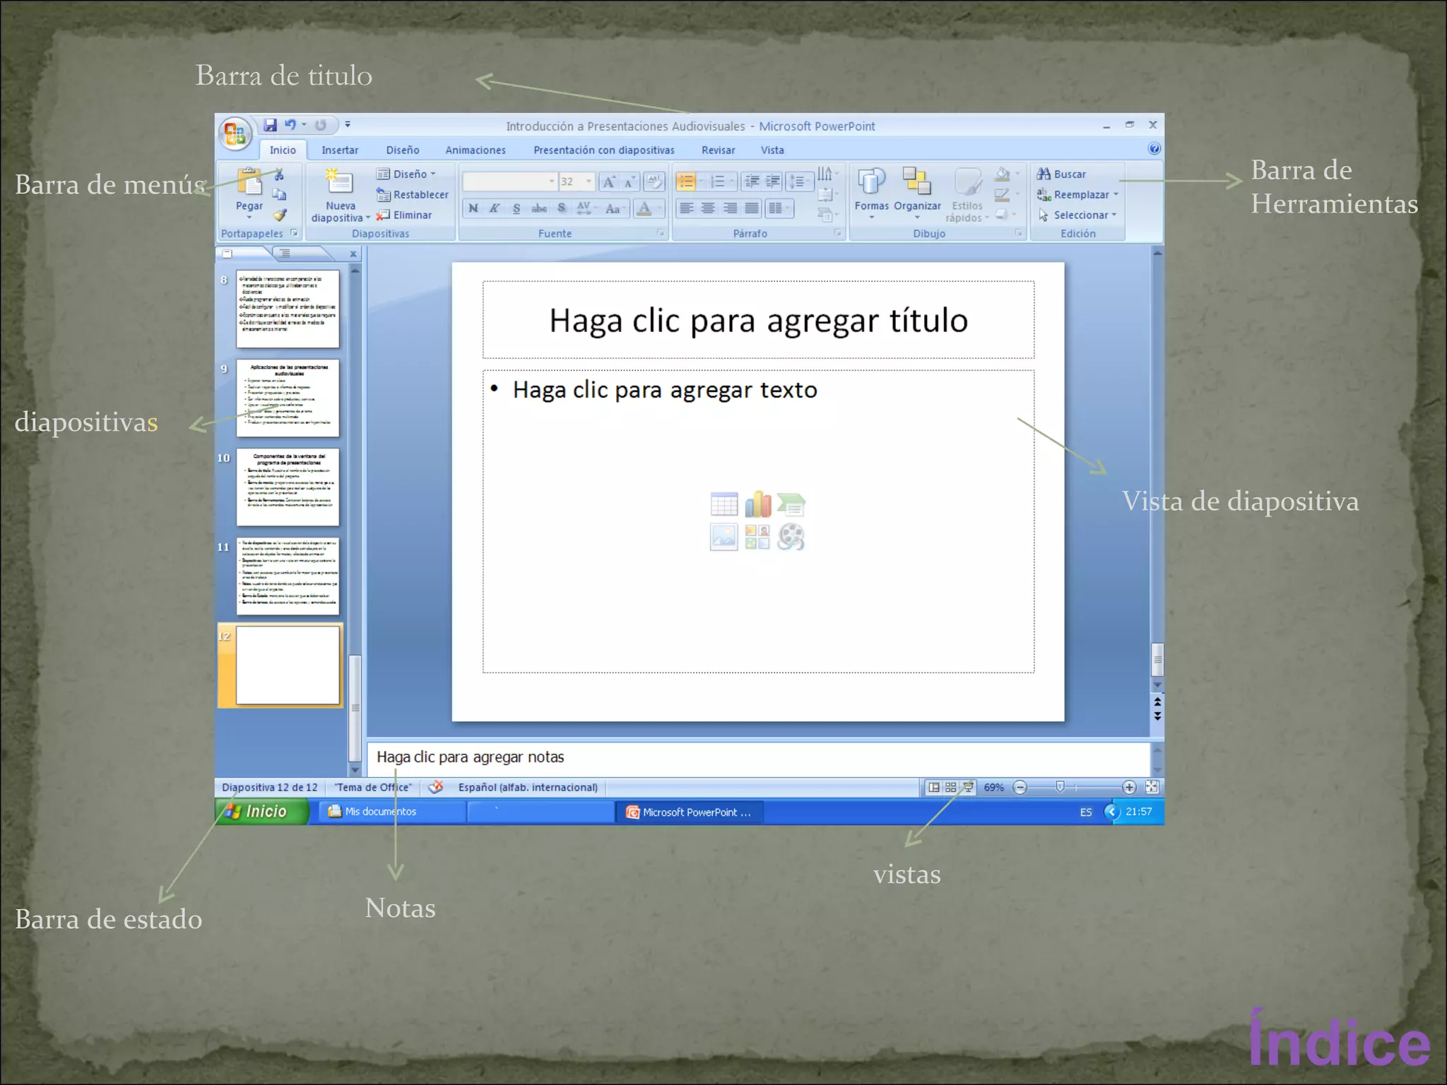Expand the Nueva diapositiva dropdown arrow
The height and width of the screenshot is (1085, 1447).
click(368, 218)
